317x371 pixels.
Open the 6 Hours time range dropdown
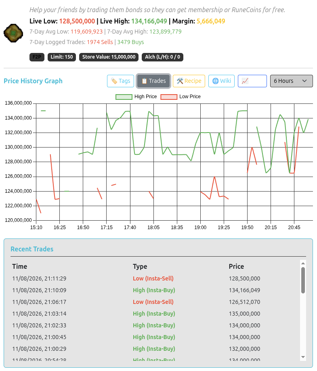click(x=292, y=81)
